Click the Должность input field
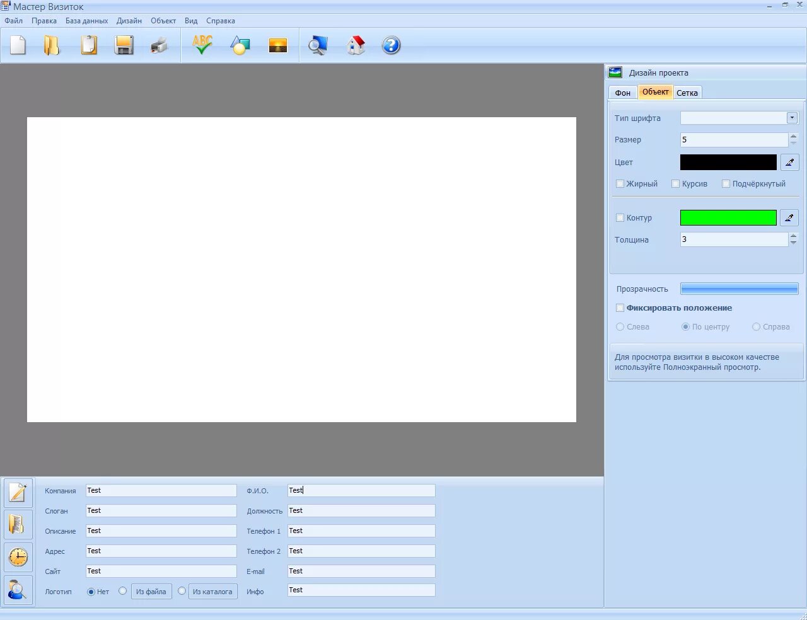This screenshot has height=620, width=807. click(361, 510)
